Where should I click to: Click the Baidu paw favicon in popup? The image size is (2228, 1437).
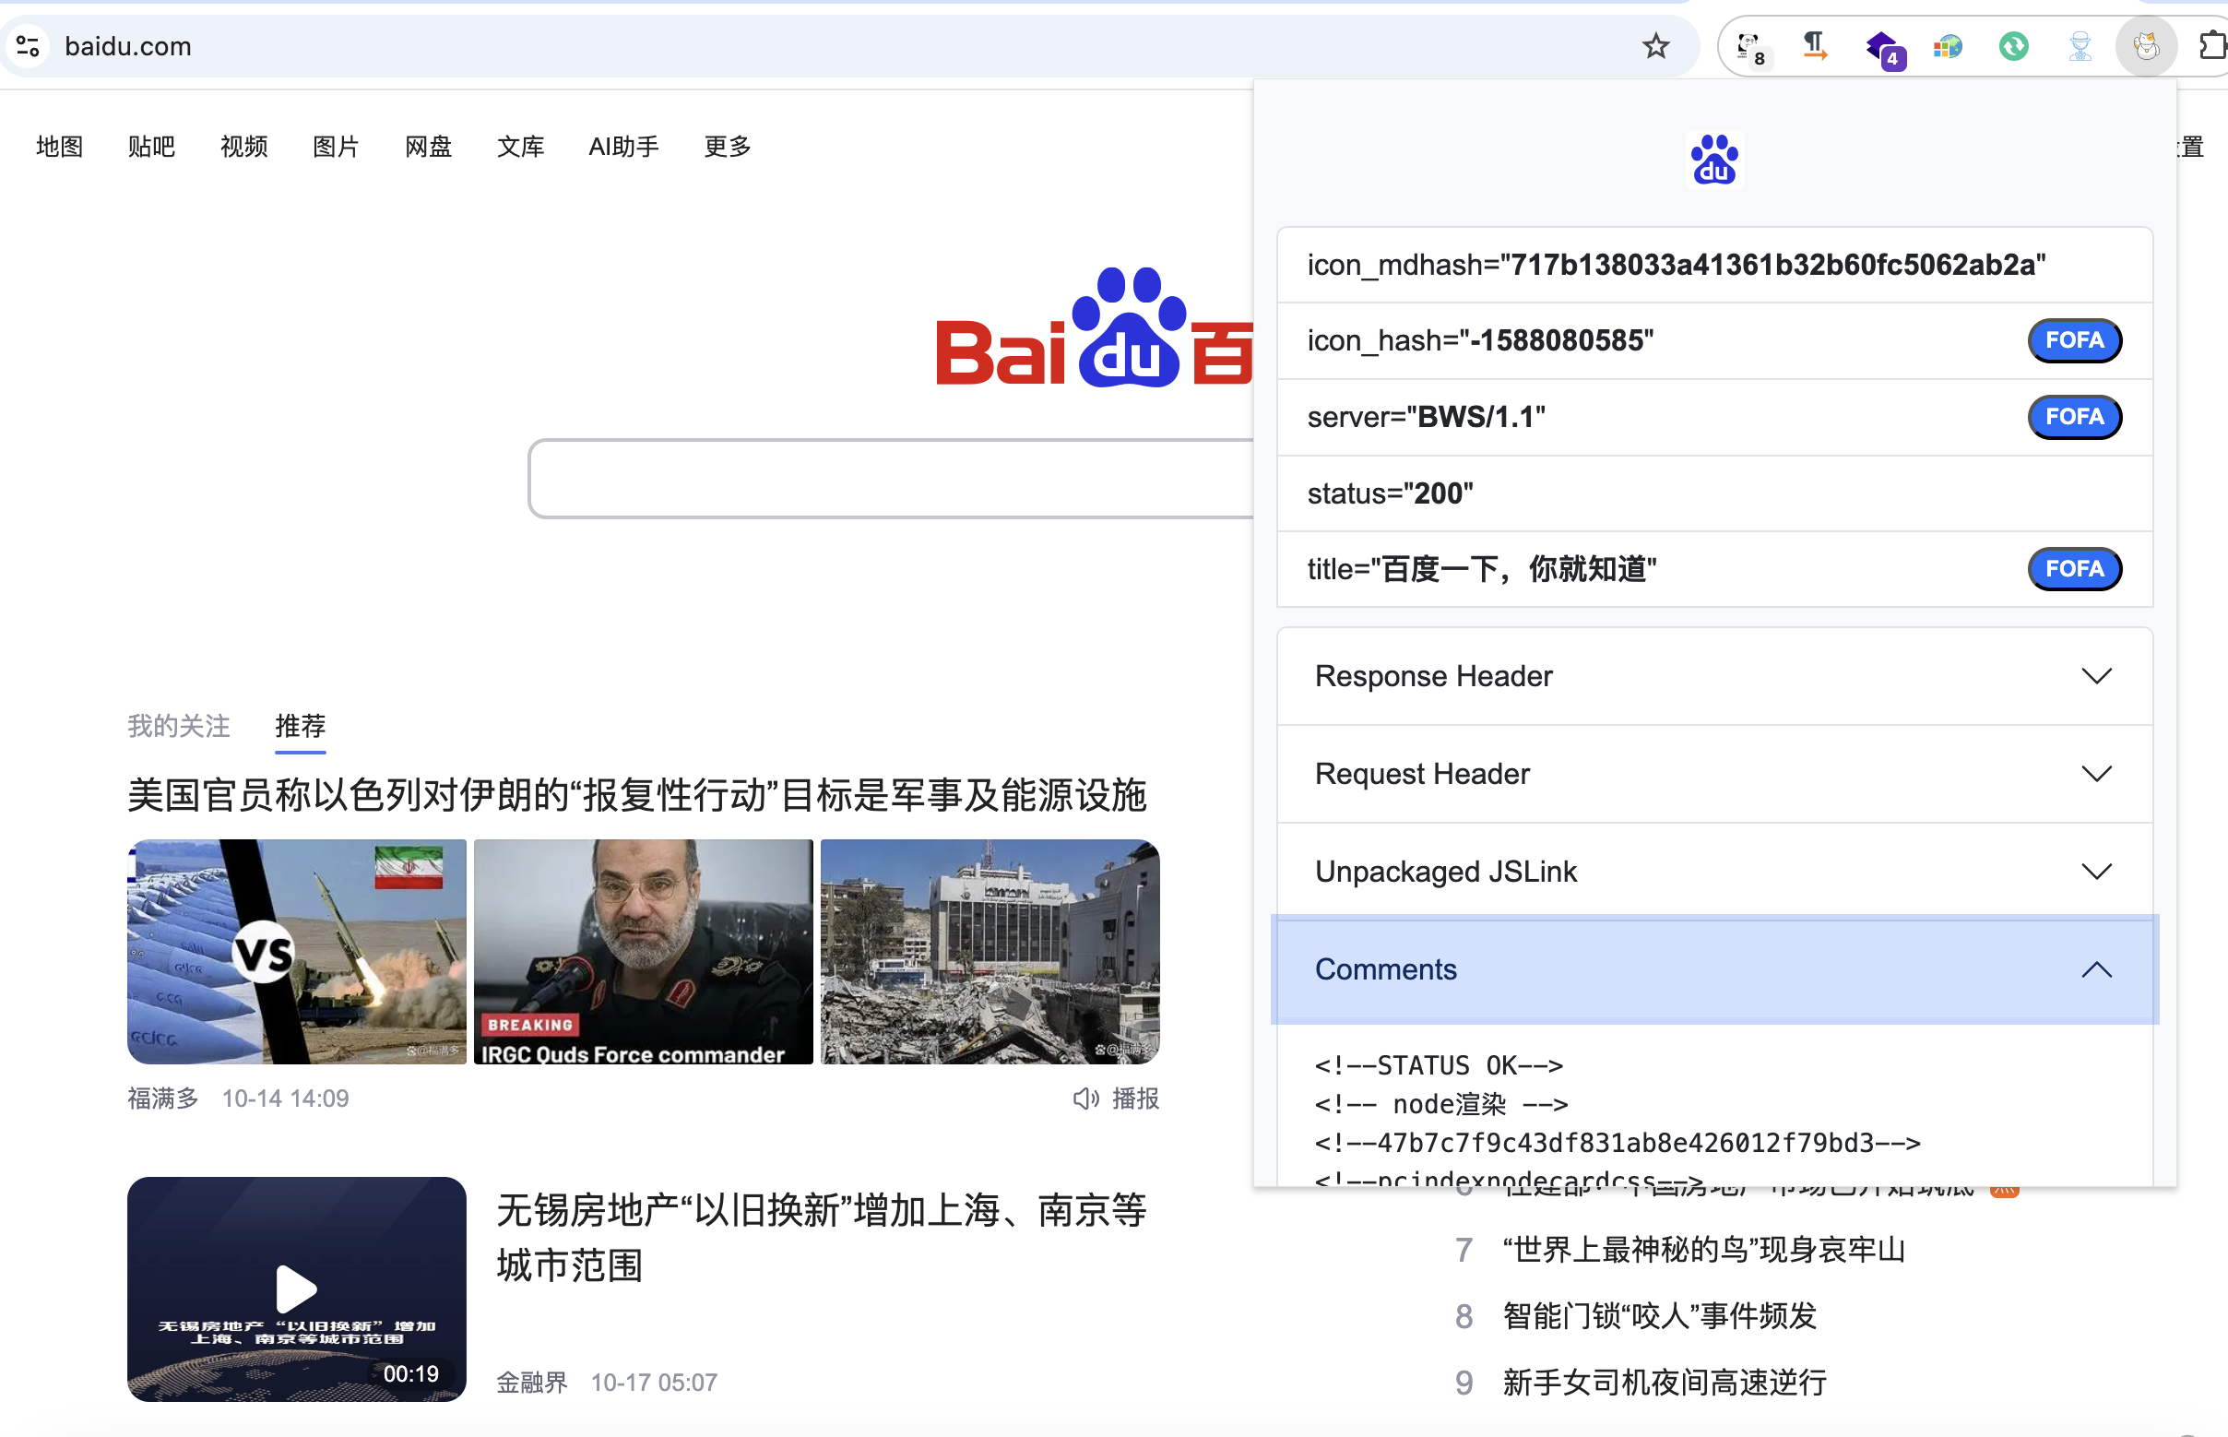point(1714,160)
